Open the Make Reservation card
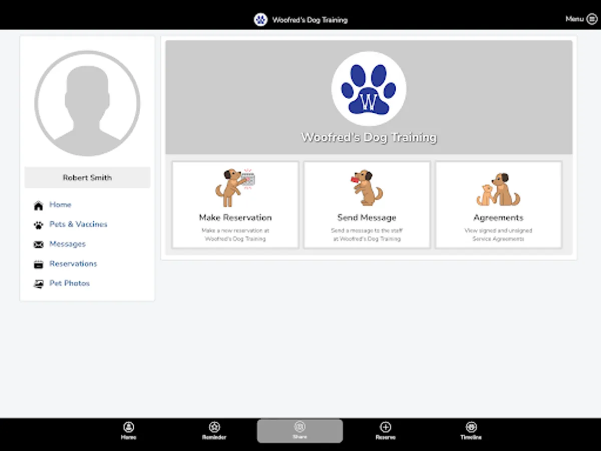The height and width of the screenshot is (451, 601). point(235,204)
